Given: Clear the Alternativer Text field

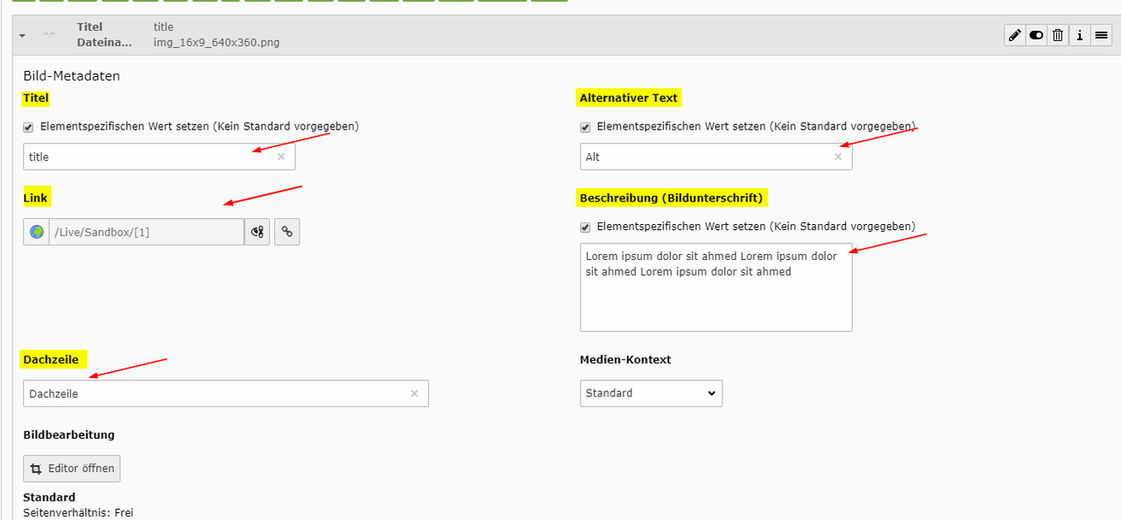Looking at the screenshot, I should pos(837,157).
